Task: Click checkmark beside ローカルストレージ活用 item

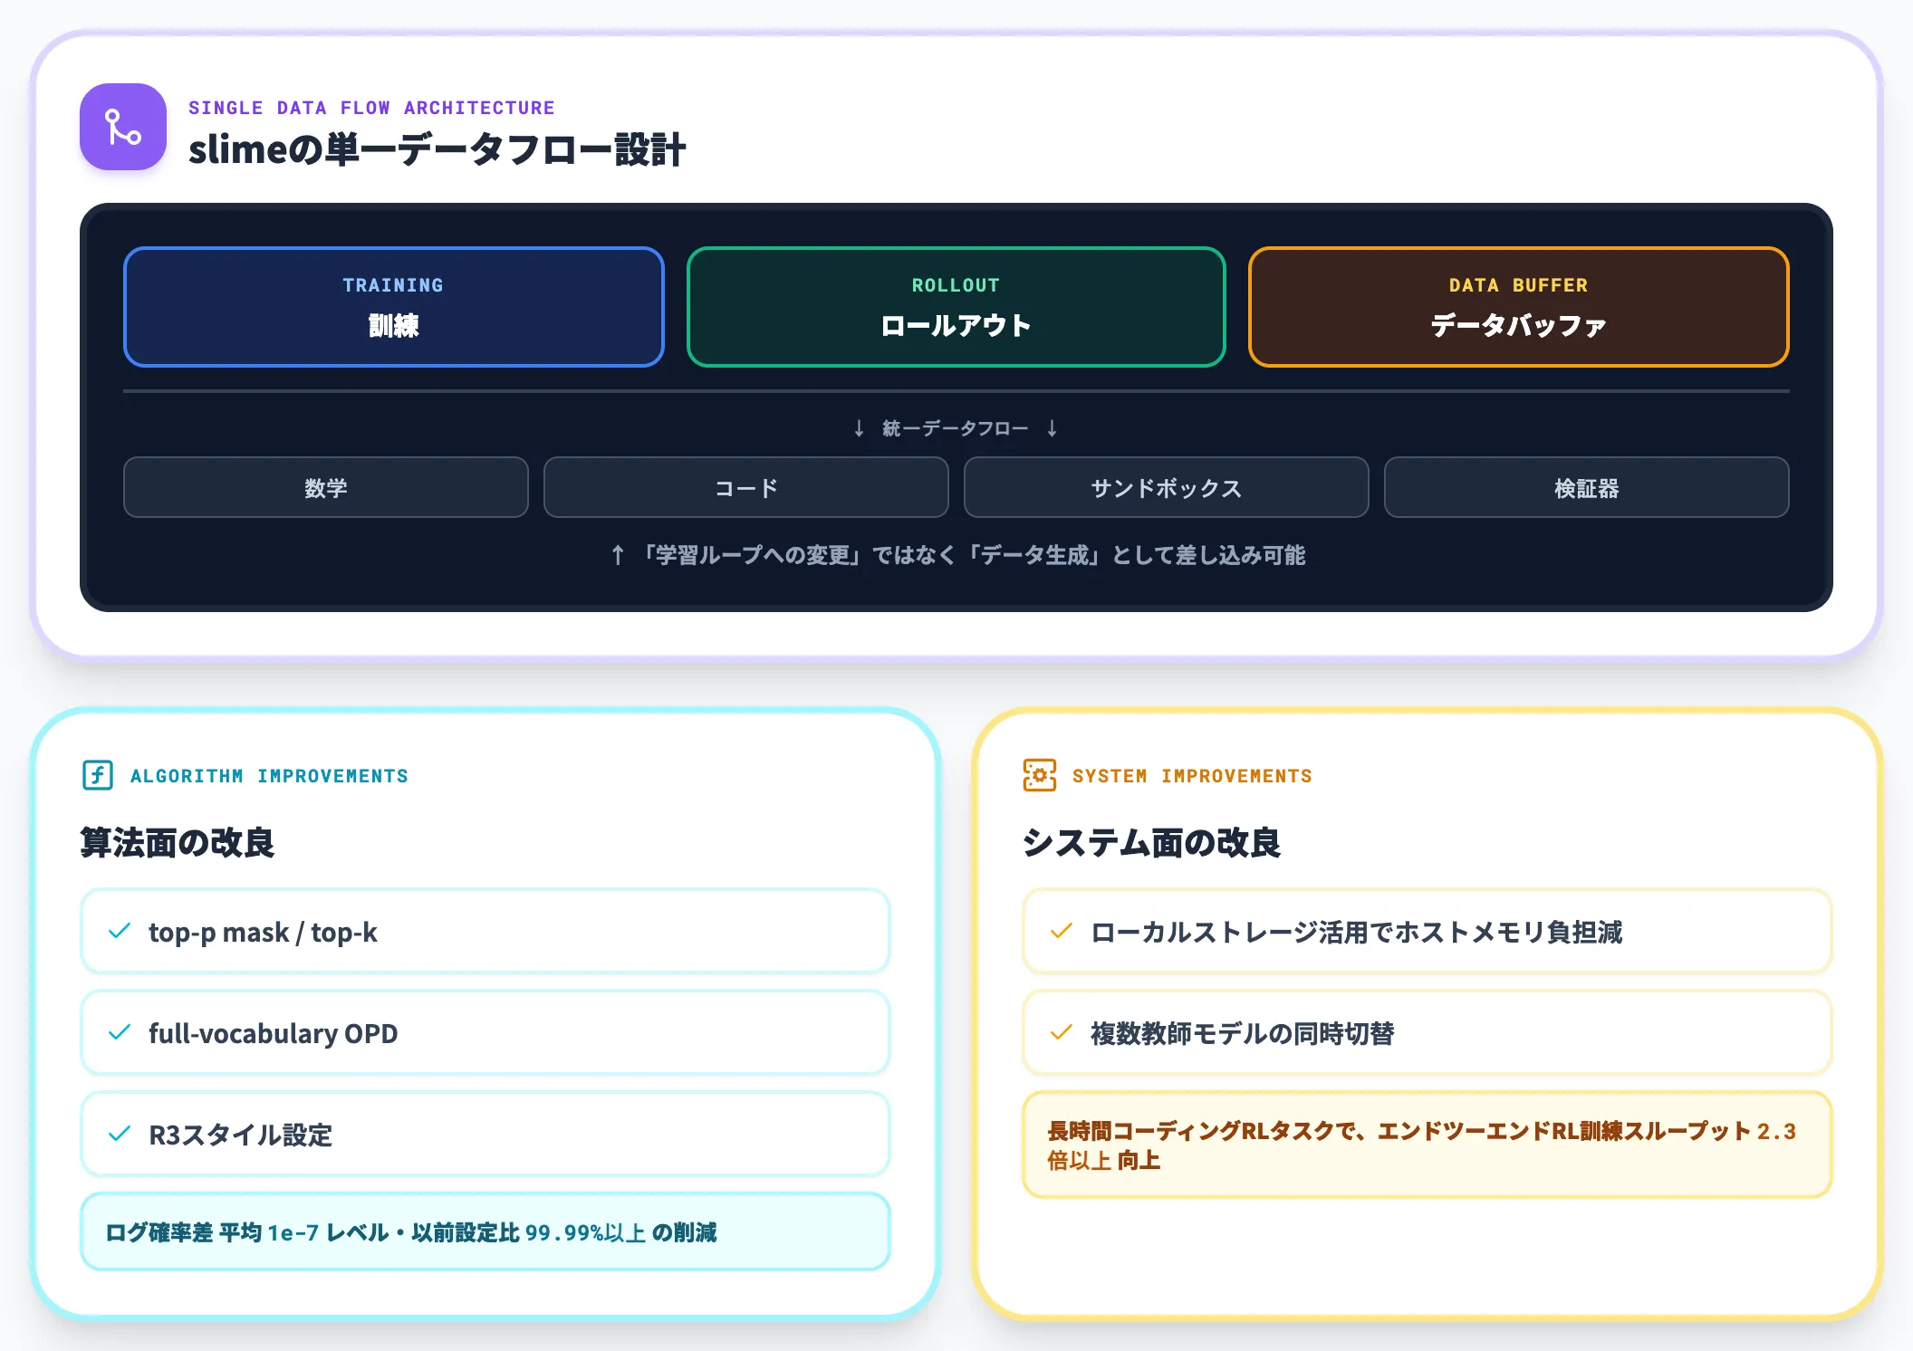Action: click(x=1062, y=931)
